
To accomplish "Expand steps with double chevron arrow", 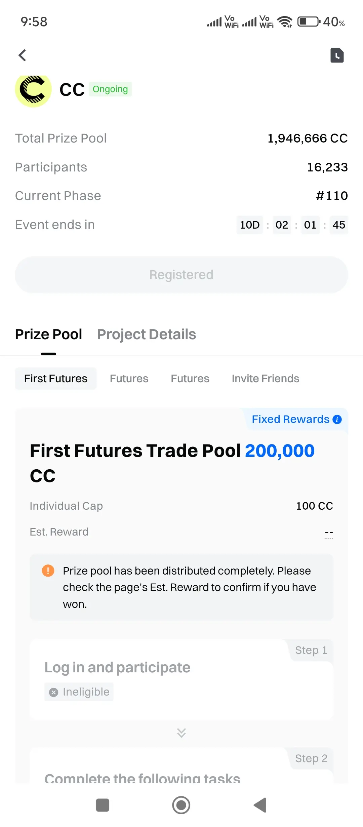I will click(182, 733).
